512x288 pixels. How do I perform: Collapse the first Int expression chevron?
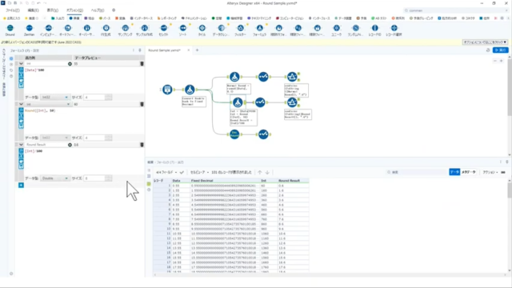point(21,64)
